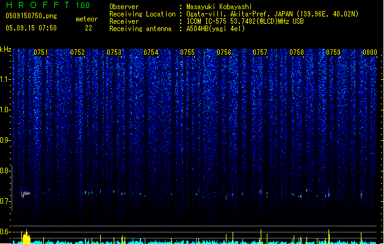Click the Receiving Location label
The image size is (384, 244).
142,14
